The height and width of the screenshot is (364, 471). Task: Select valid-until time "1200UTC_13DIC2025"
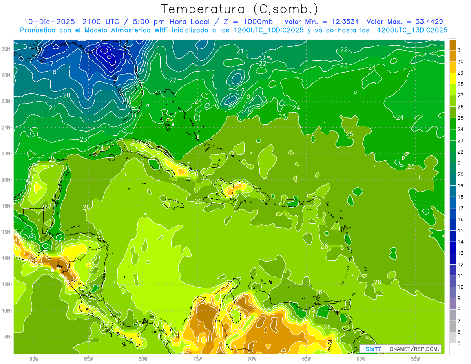click(x=413, y=30)
